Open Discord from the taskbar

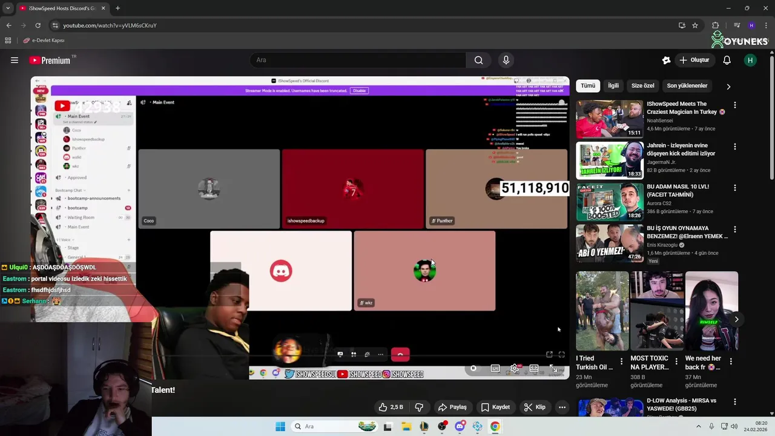click(460, 426)
